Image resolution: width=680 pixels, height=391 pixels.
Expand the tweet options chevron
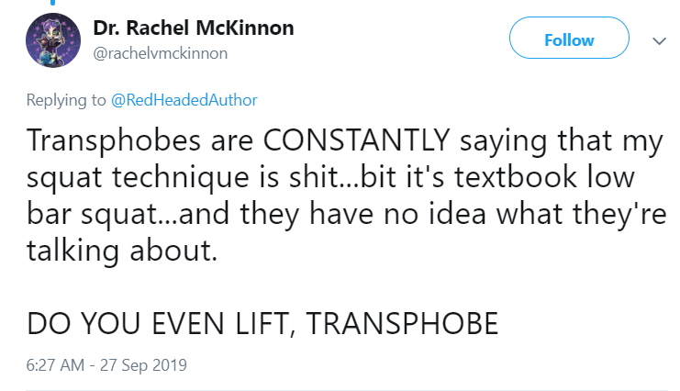[x=659, y=41]
